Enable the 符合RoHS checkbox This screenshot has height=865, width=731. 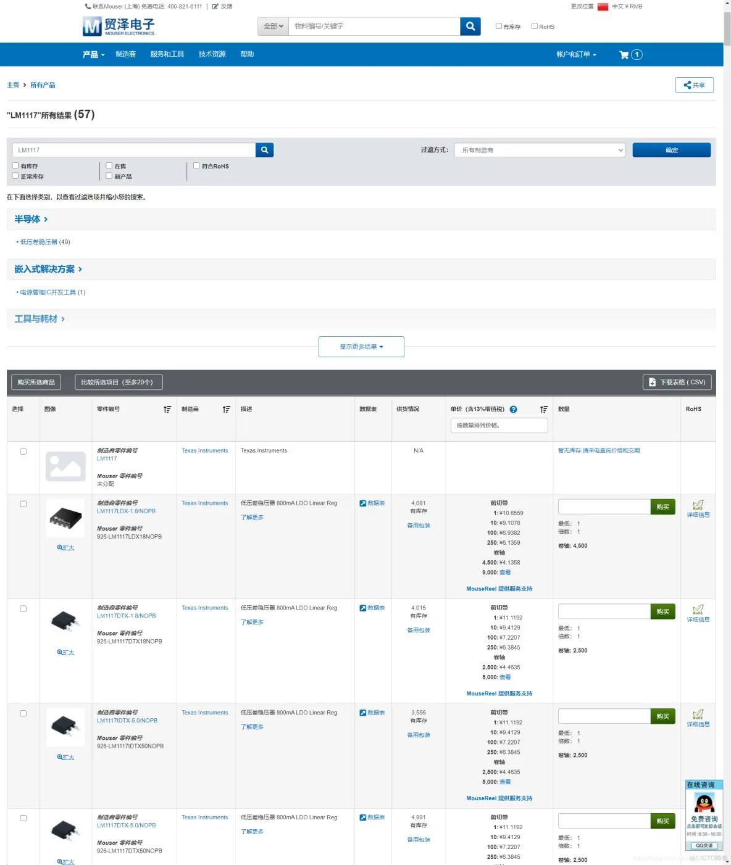click(196, 165)
